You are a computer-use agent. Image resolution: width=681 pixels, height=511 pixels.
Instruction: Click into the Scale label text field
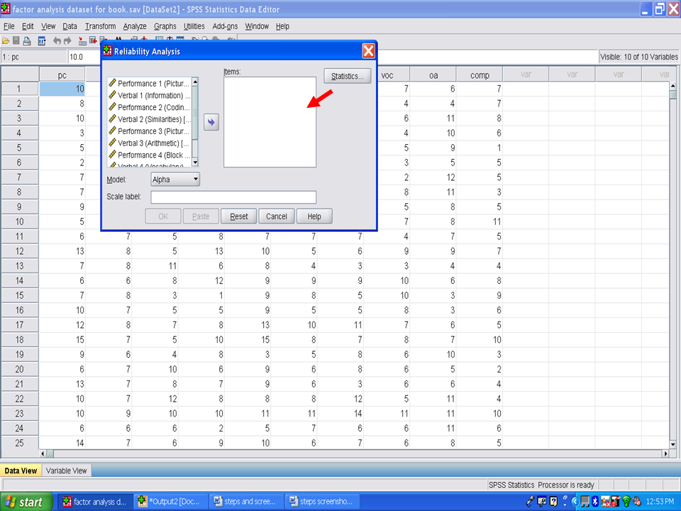(x=233, y=197)
